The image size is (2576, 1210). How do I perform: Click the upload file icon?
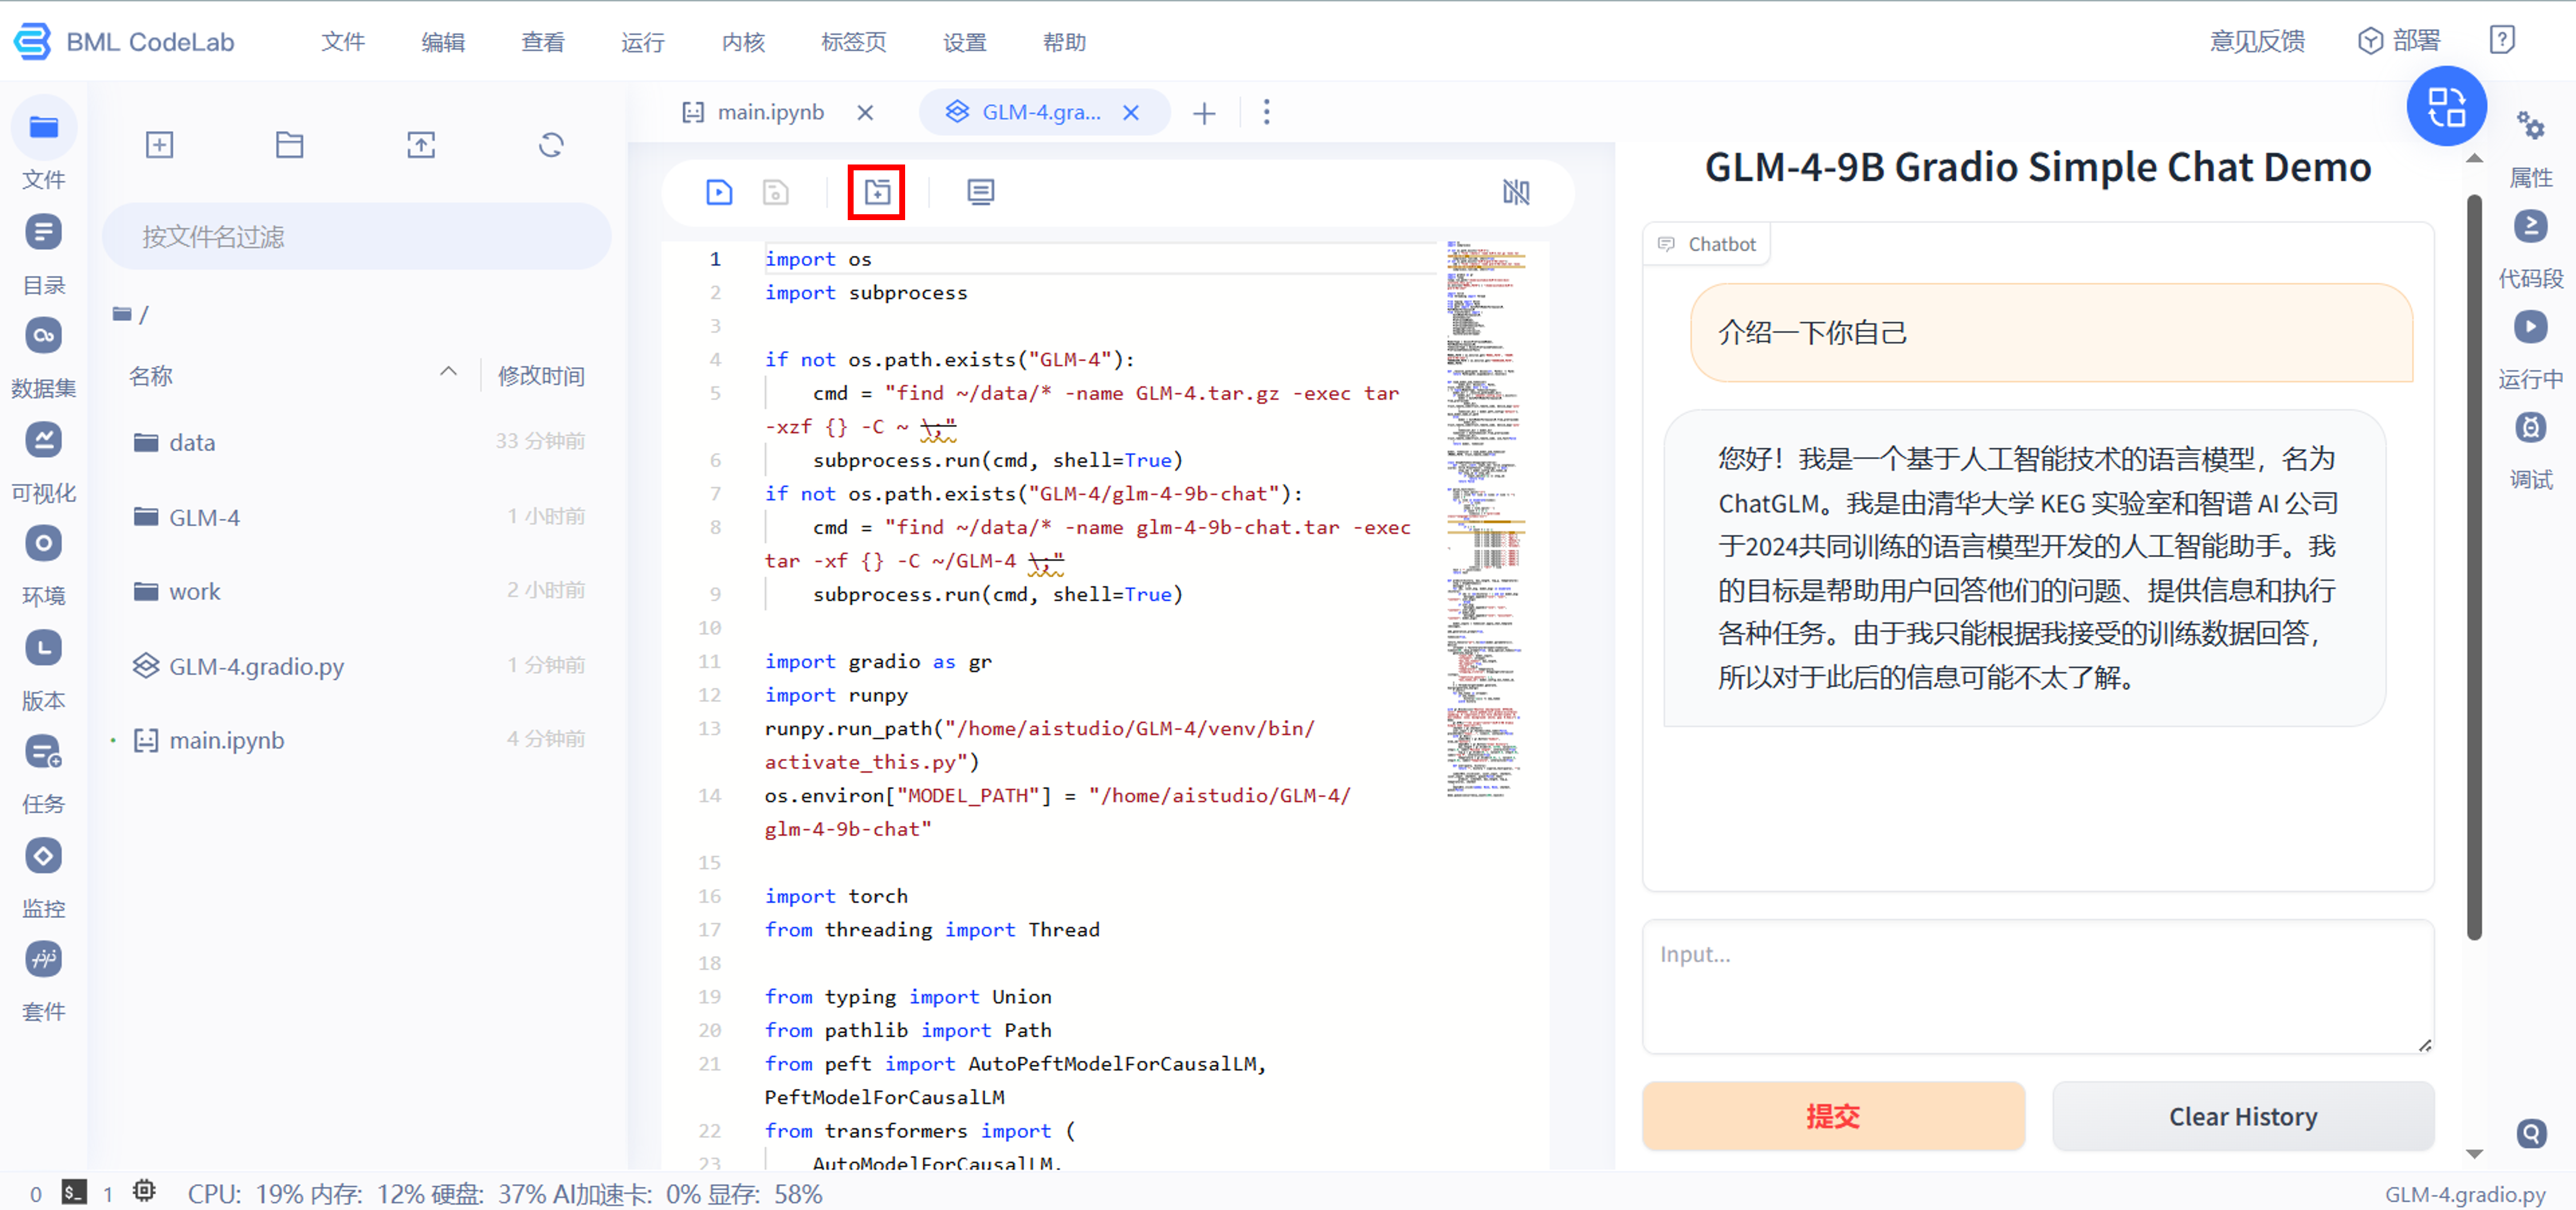click(x=421, y=145)
